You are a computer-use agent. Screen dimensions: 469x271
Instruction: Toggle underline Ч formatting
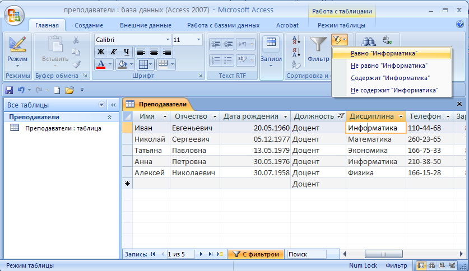pos(126,52)
